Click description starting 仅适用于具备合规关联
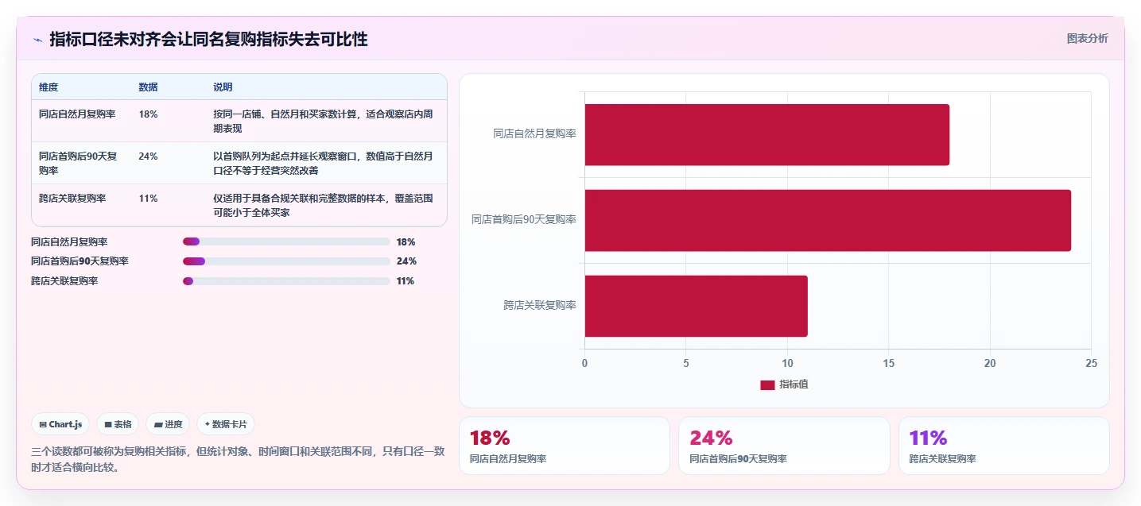 [324, 205]
